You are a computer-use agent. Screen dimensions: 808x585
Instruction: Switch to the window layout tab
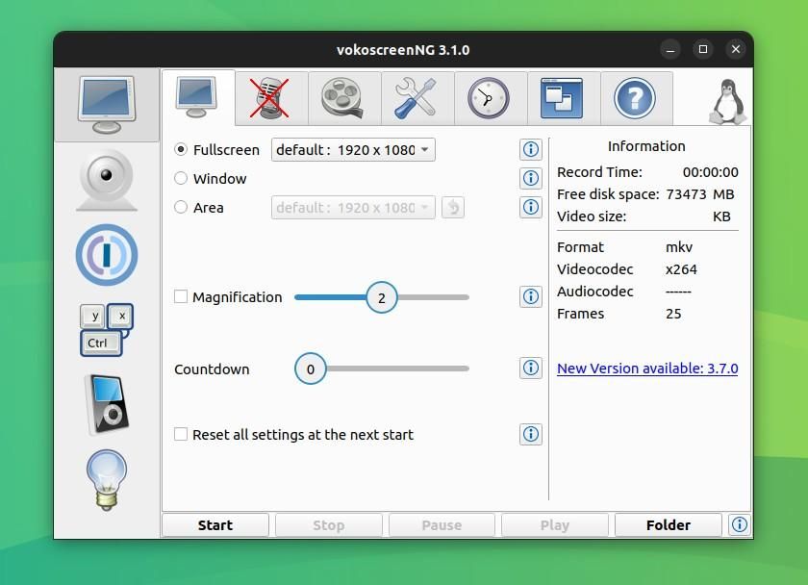[564, 98]
